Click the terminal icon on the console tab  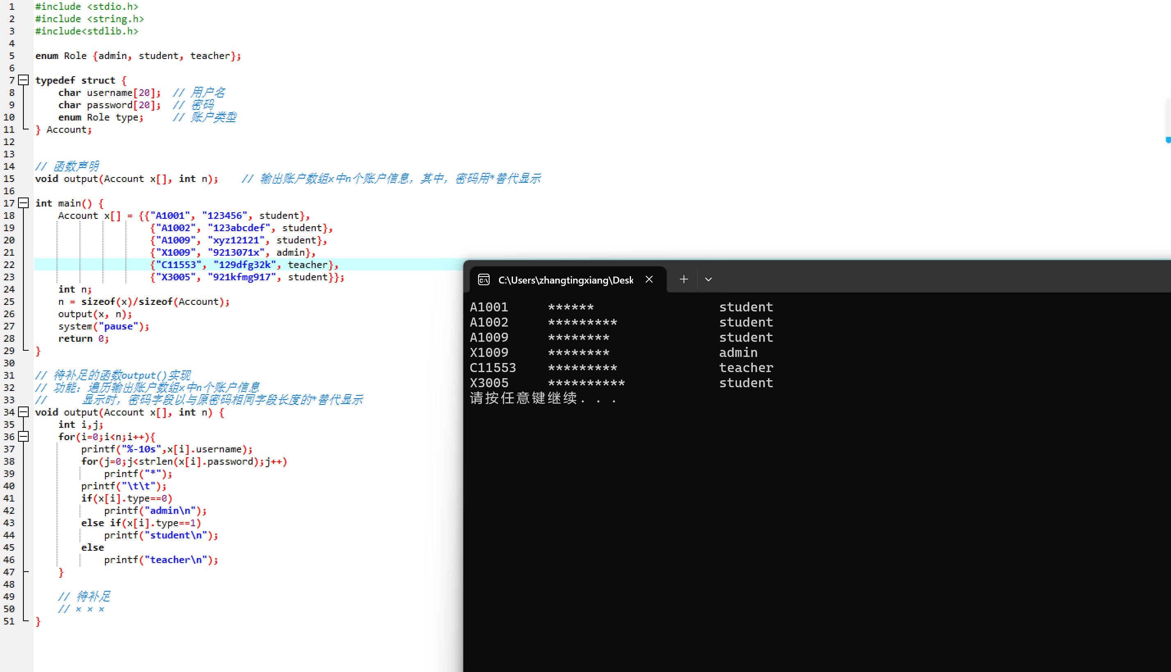click(x=483, y=280)
